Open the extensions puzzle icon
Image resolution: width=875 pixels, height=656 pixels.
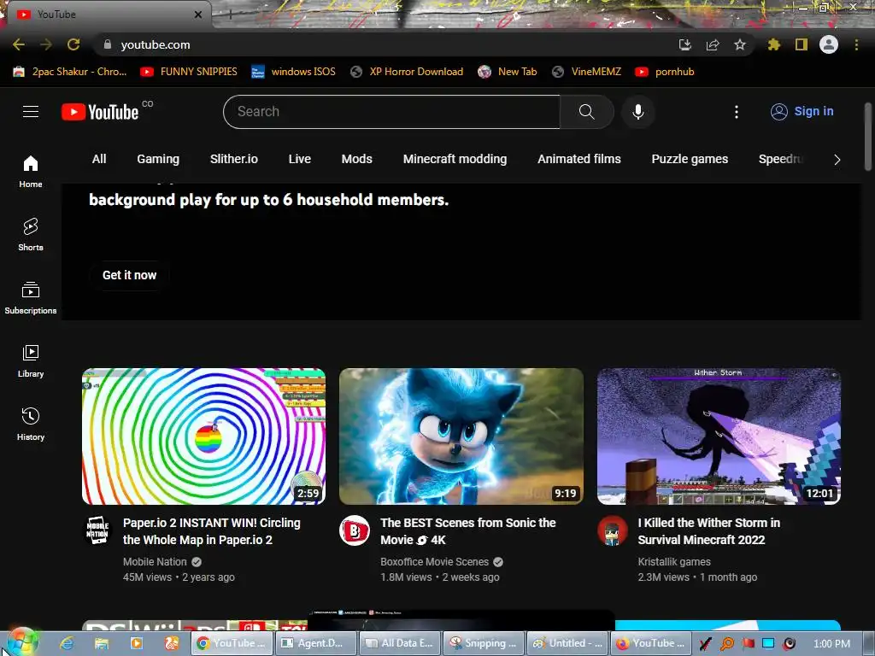tap(774, 44)
